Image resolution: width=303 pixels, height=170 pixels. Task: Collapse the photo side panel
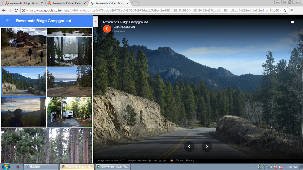pos(96,21)
